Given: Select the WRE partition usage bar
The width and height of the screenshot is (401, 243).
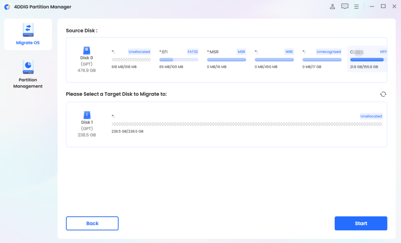Looking at the screenshot, I should point(274,59).
